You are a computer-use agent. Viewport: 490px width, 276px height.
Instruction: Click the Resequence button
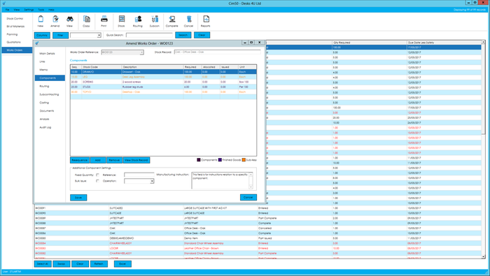tap(80, 160)
